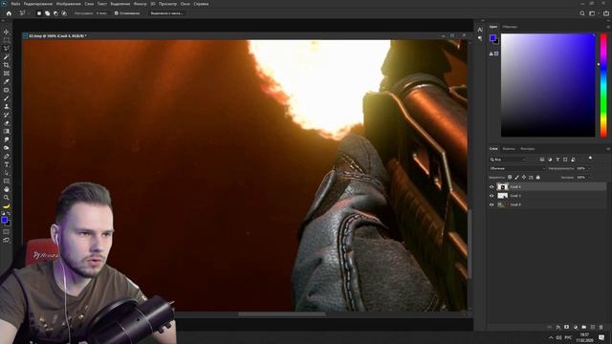Create new layer via panel bottom icon
Screen dimensions: 612x344
[x=593, y=327]
